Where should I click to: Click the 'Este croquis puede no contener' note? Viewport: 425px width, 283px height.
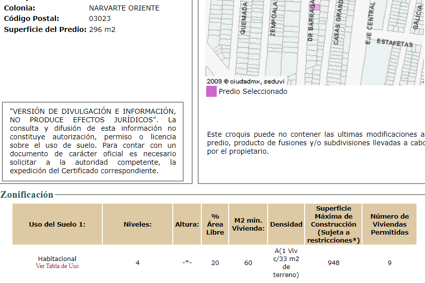[316, 143]
